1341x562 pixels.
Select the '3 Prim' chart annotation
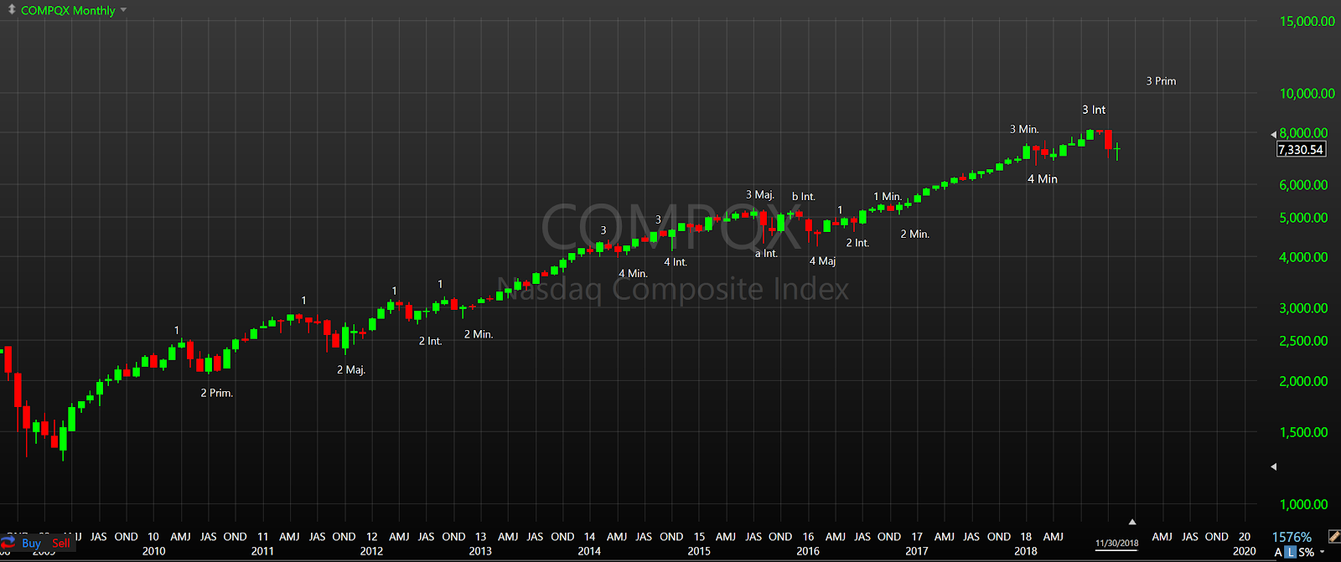point(1161,81)
